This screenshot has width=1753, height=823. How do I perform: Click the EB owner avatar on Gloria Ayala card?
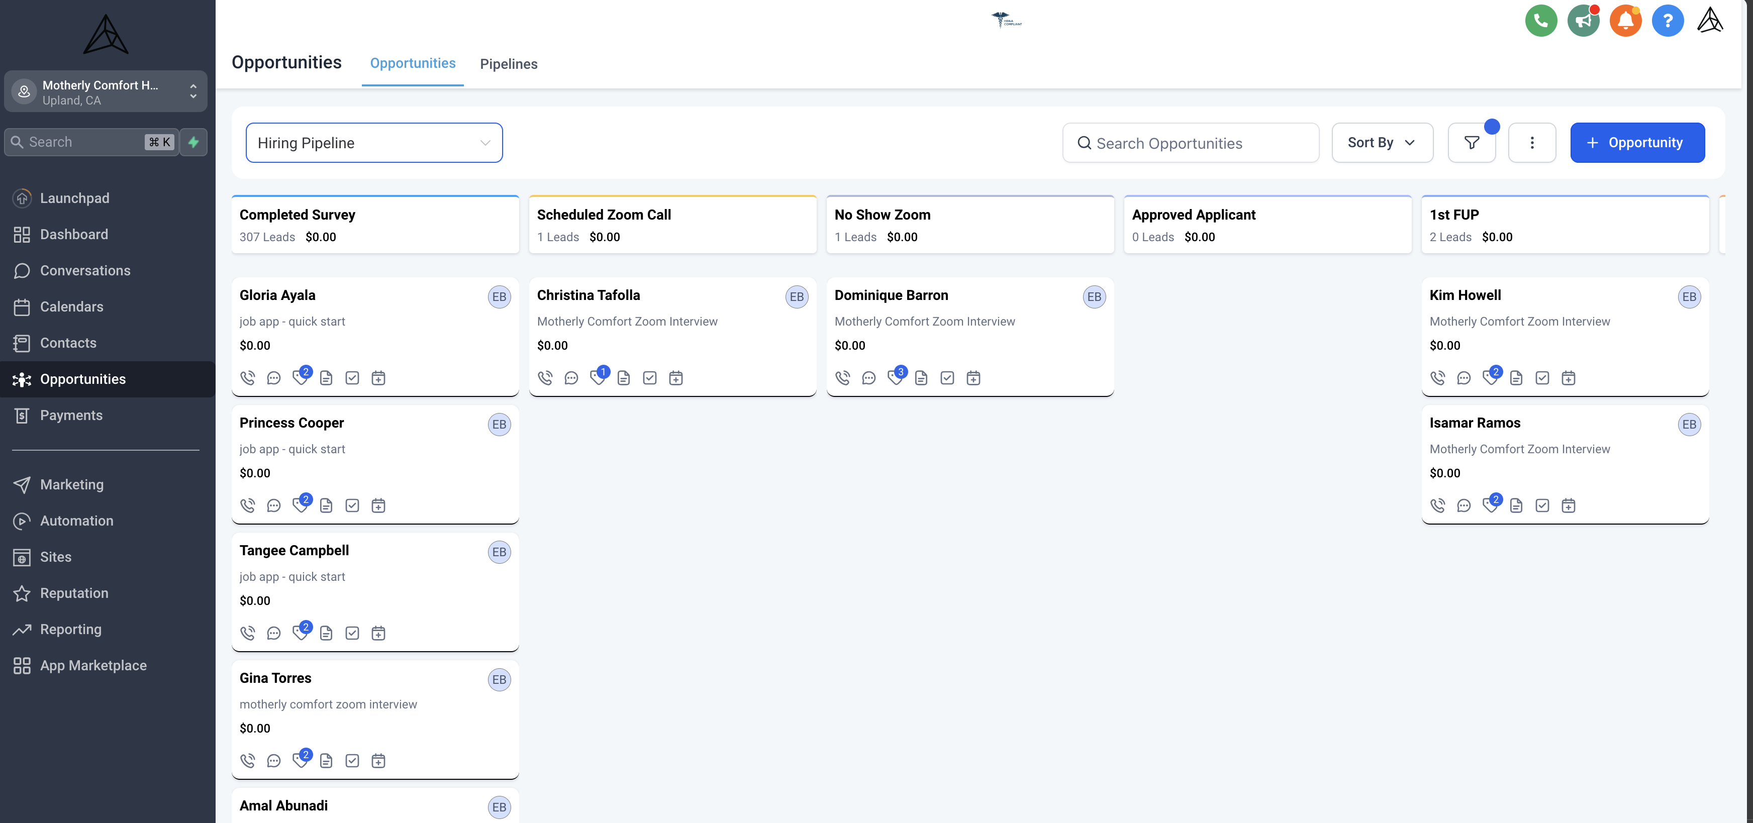pos(499,296)
